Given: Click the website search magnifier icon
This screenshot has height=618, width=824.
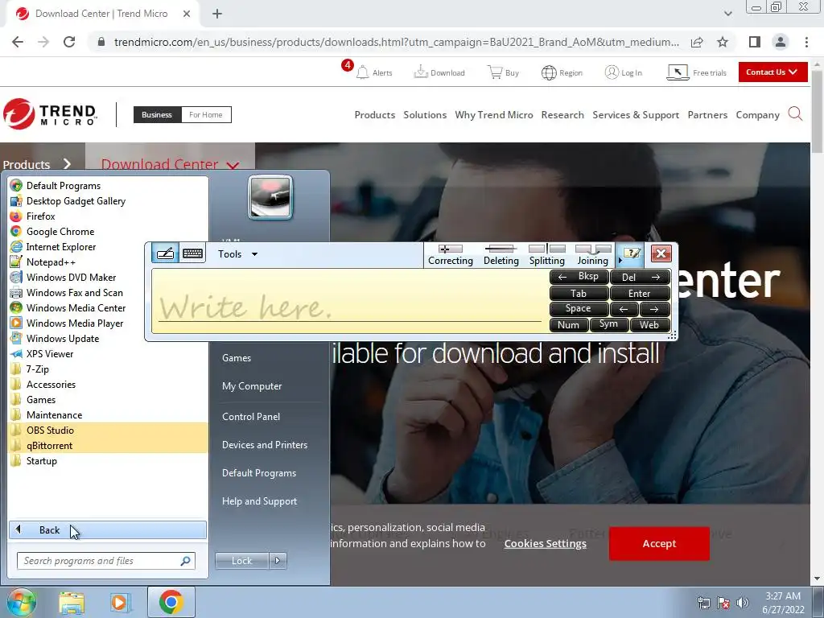Looking at the screenshot, I should [795, 113].
